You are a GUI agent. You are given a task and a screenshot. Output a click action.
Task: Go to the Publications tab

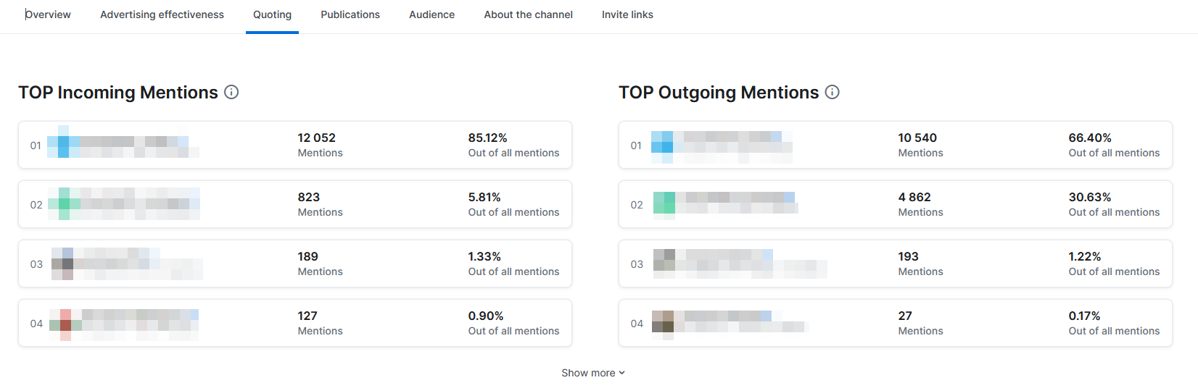click(350, 14)
